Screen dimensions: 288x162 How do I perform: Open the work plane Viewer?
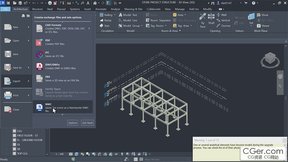pos(263,26)
